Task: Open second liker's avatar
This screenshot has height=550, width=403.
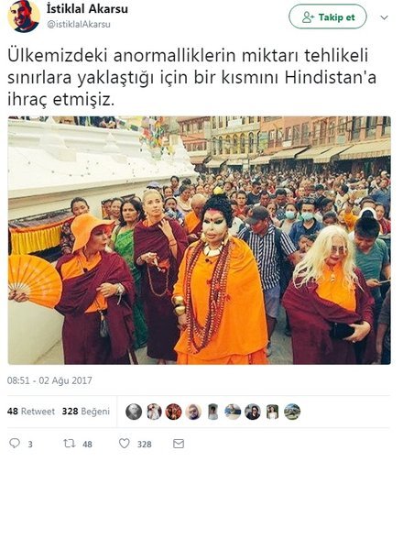Action: (154, 412)
